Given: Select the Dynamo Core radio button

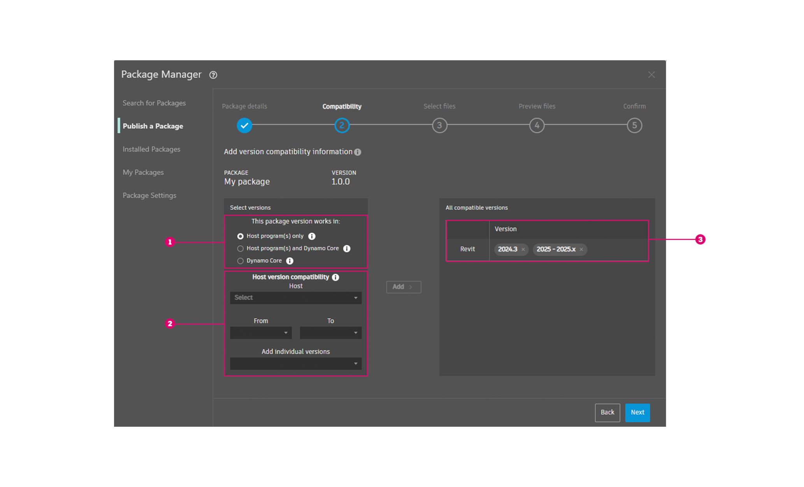Looking at the screenshot, I should pyautogui.click(x=240, y=261).
